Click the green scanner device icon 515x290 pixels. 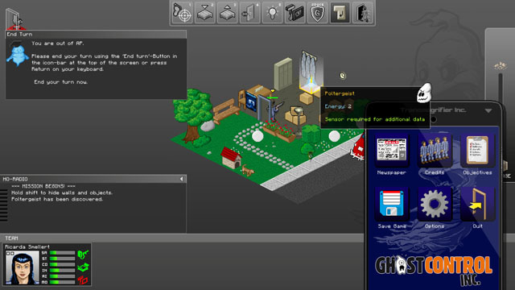click(83, 267)
